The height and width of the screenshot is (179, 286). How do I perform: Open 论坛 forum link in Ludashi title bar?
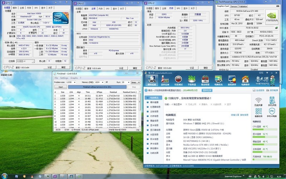pos(261,73)
